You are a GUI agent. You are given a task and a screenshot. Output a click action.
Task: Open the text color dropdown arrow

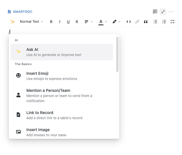point(106,22)
